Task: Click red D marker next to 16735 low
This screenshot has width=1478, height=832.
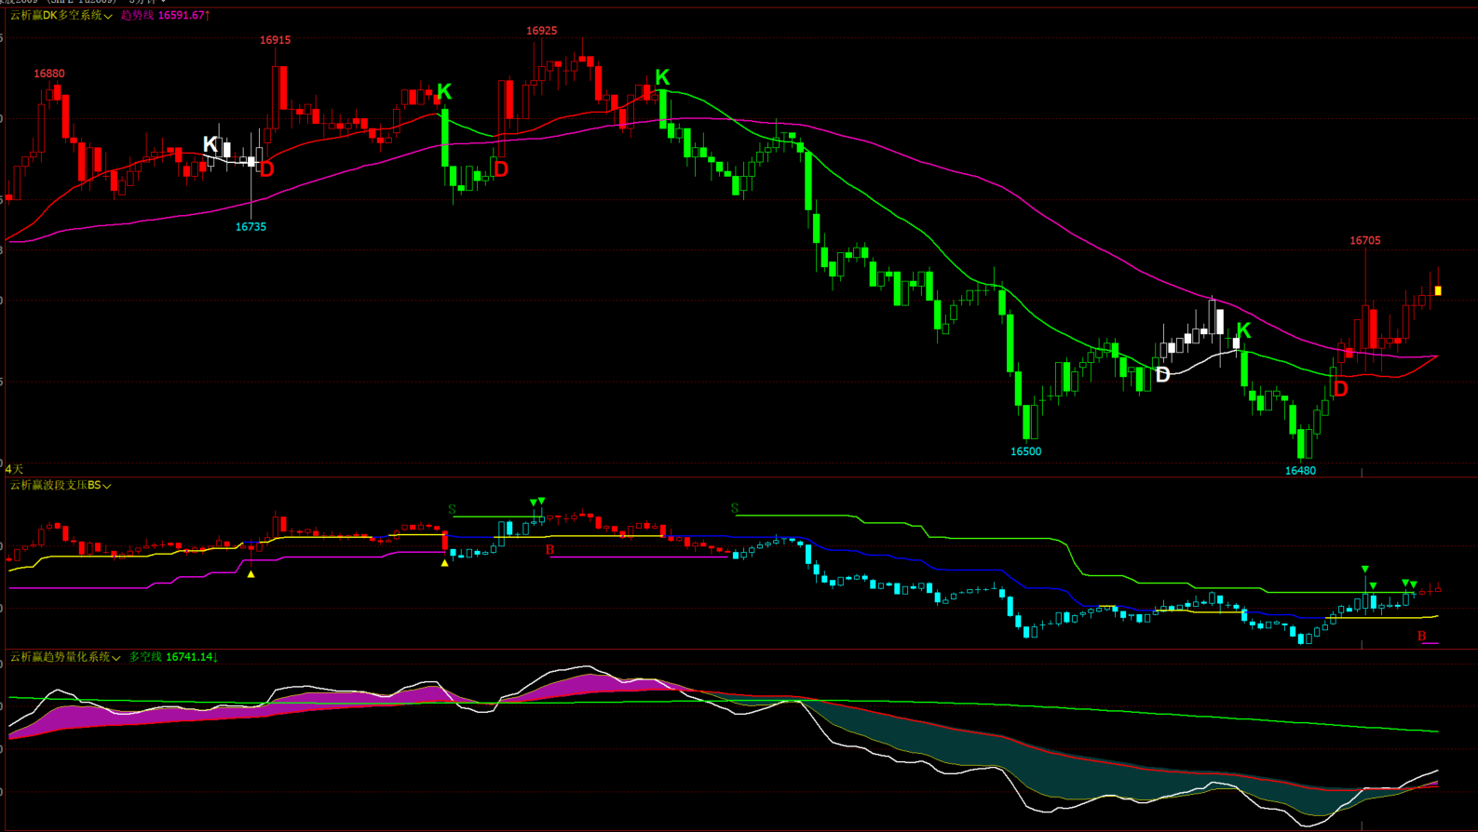Action: pyautogui.click(x=267, y=169)
